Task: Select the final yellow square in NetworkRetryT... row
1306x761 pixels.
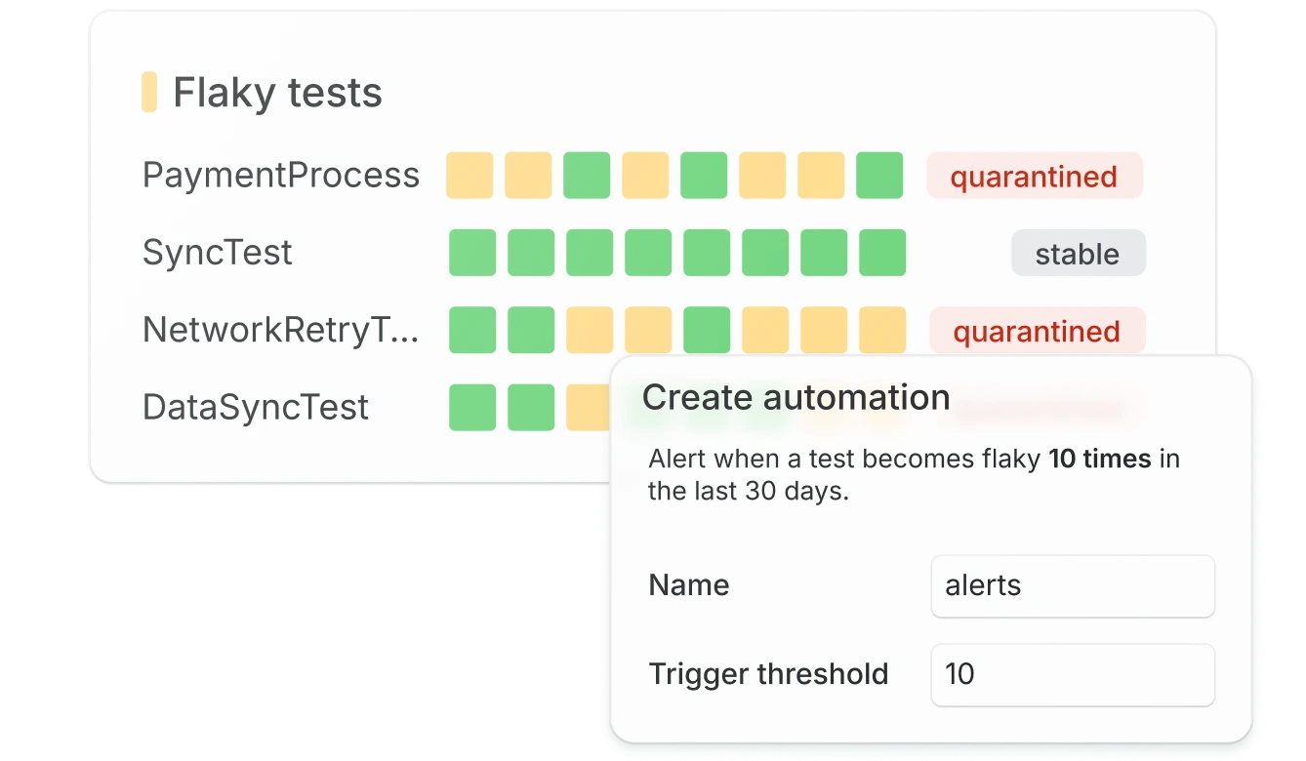Action: [x=881, y=330]
